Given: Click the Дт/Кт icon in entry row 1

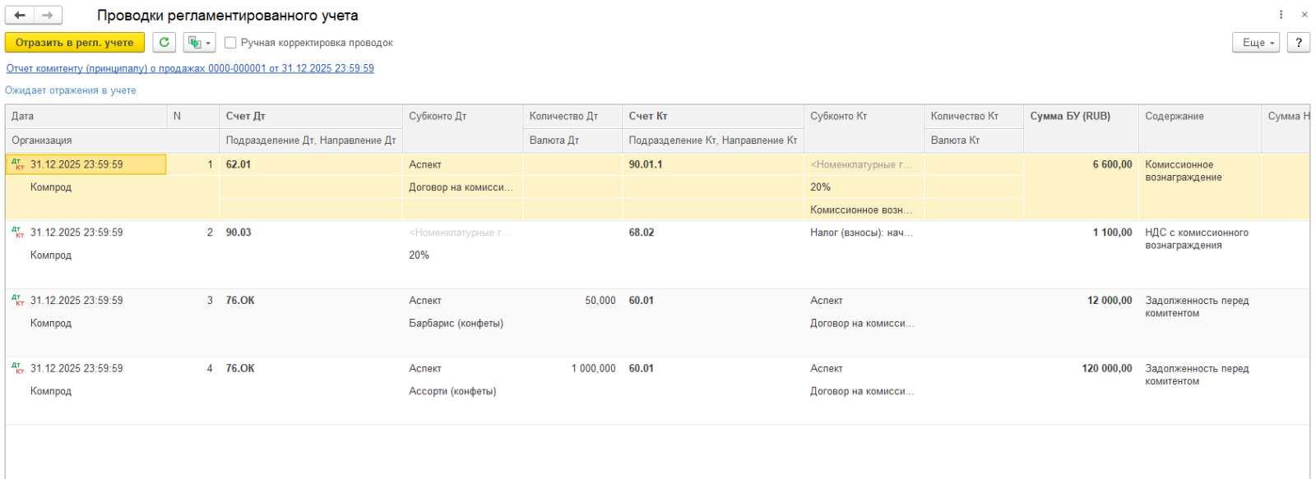Looking at the screenshot, I should point(18,165).
